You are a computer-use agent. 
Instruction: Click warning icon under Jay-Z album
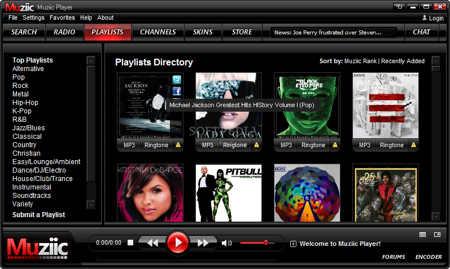(x=413, y=145)
